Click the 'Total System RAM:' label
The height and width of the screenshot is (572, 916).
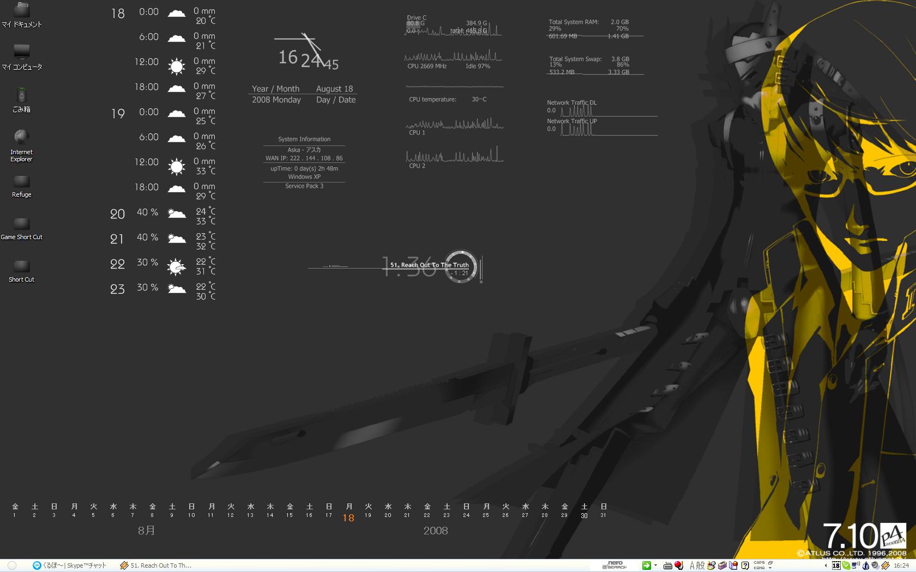pos(574,22)
